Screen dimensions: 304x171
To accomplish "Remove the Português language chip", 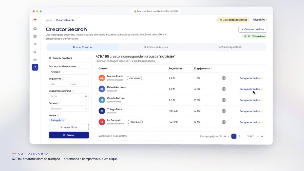I will pos(63,120).
